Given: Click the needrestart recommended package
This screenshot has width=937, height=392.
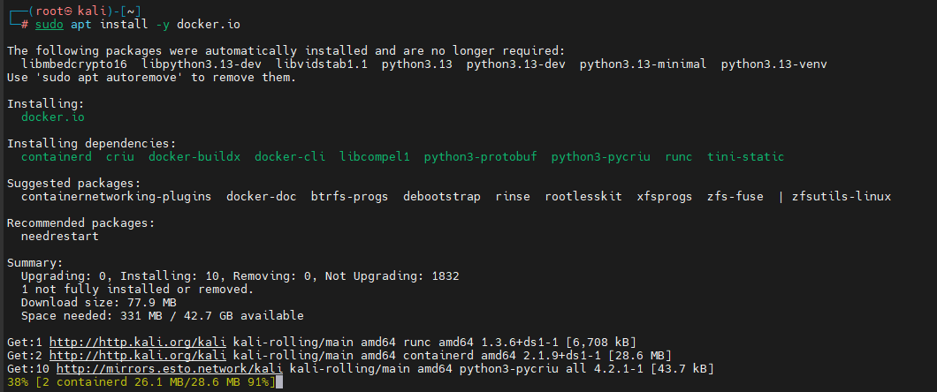Looking at the screenshot, I should point(60,237).
